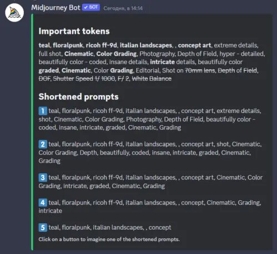Click the message timestamp at 14:14
The width and height of the screenshot is (277, 254).
pos(123,8)
